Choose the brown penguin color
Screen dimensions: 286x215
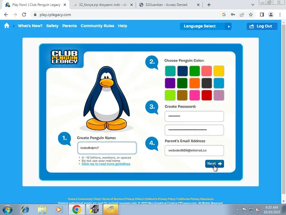[182, 95]
